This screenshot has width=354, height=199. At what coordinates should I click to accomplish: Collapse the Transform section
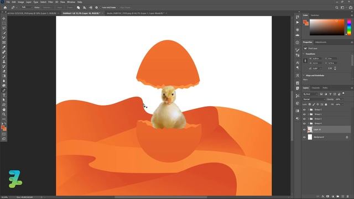click(304, 54)
